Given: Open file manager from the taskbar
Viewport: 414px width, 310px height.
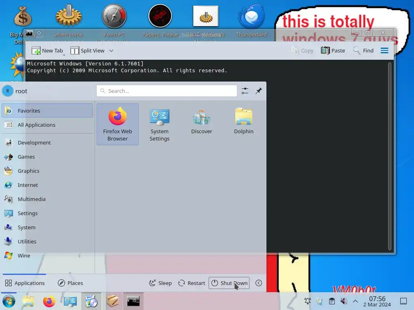Looking at the screenshot, I should click(28, 301).
